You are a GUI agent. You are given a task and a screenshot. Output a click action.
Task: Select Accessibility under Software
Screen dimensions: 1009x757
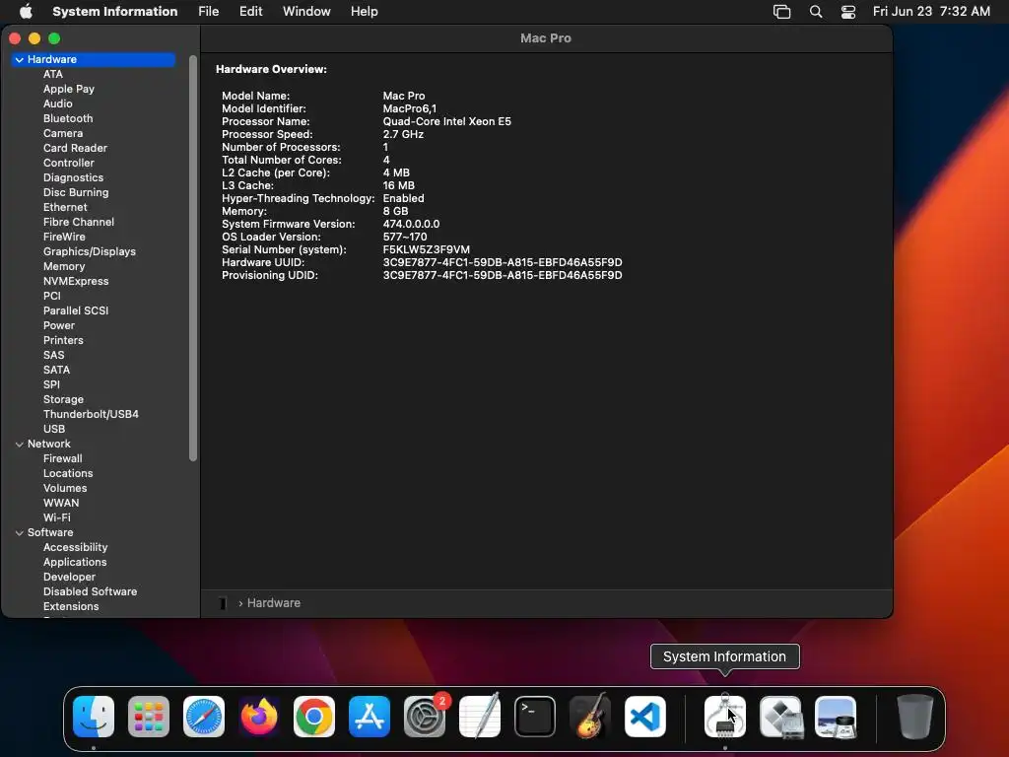[x=75, y=548]
